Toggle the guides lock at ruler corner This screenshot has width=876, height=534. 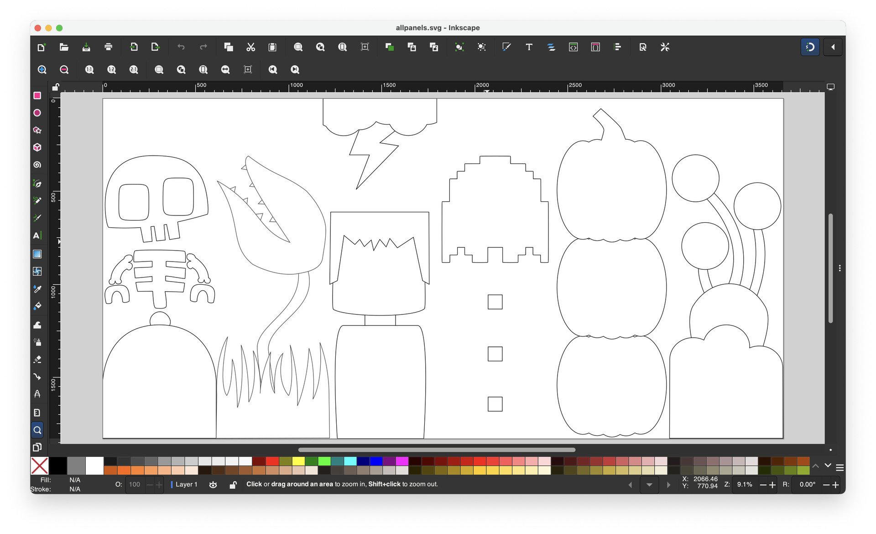55,87
